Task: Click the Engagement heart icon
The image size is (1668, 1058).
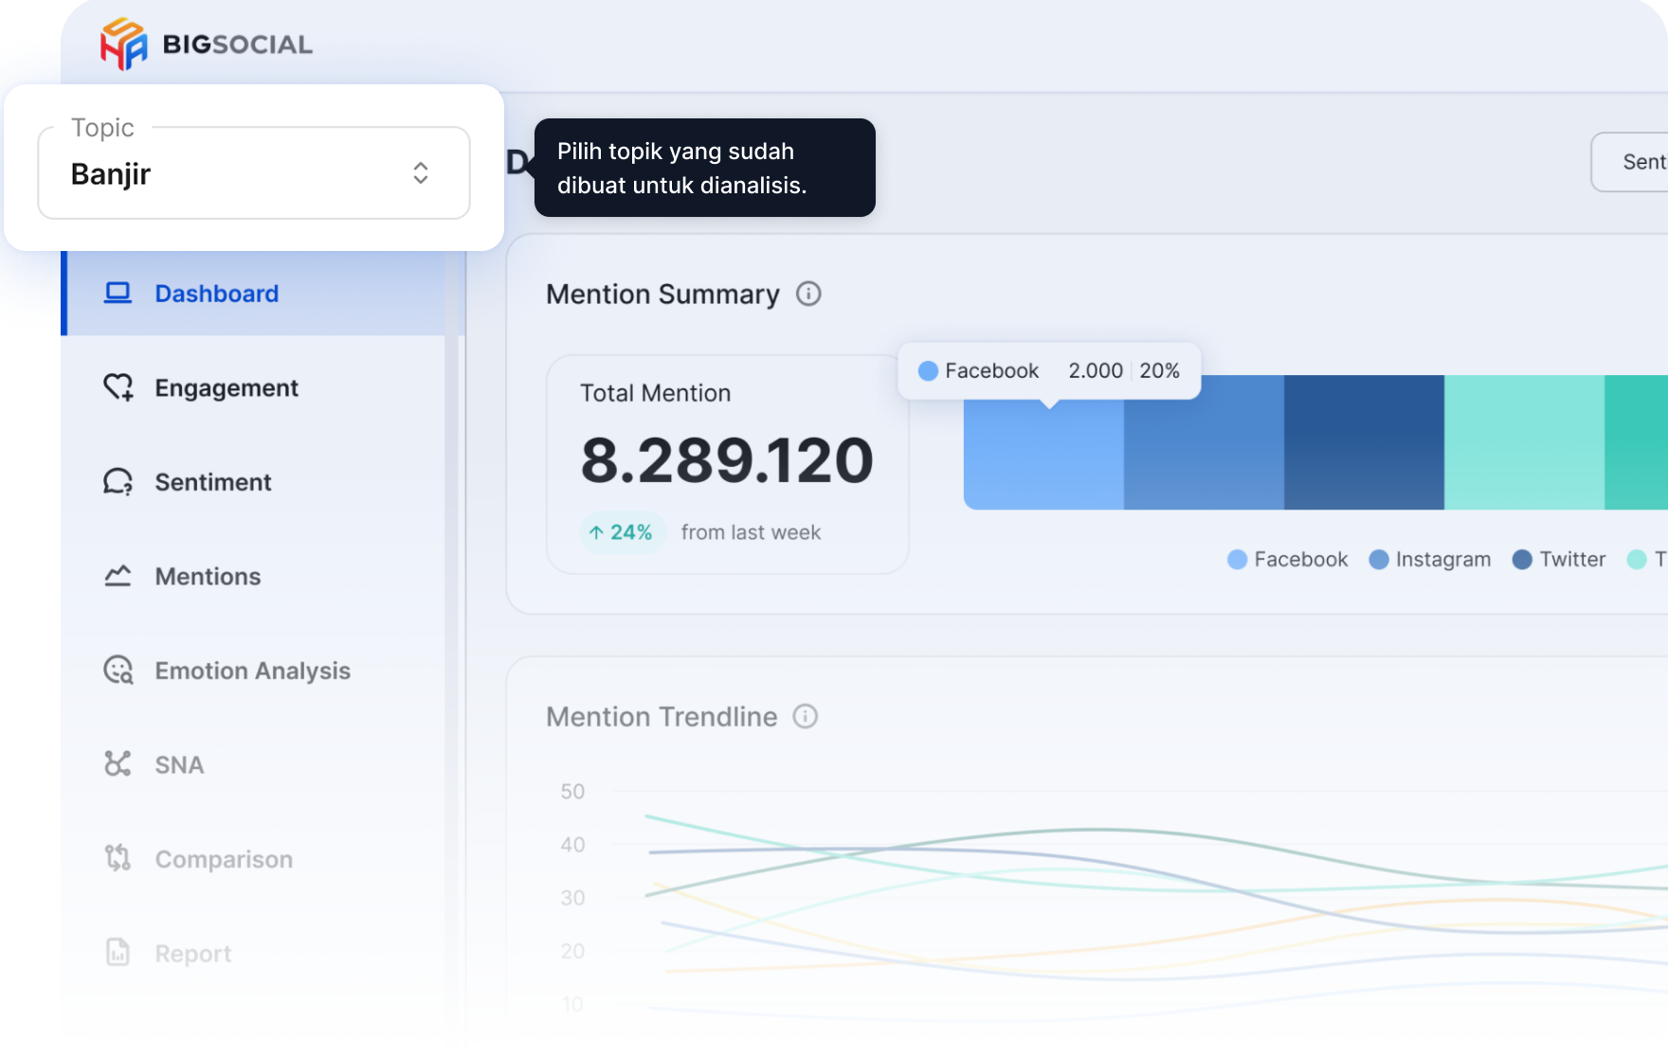Action: [x=118, y=387]
